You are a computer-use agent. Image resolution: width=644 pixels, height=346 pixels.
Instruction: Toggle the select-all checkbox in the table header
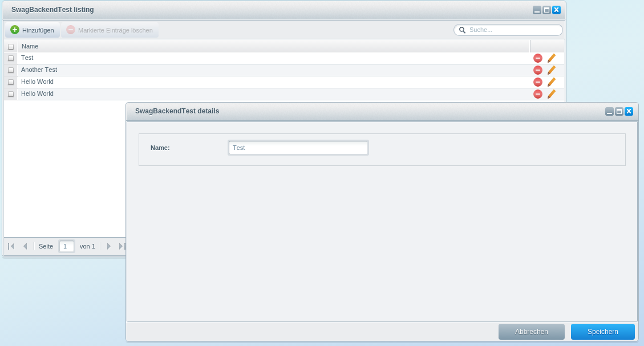coord(10,46)
